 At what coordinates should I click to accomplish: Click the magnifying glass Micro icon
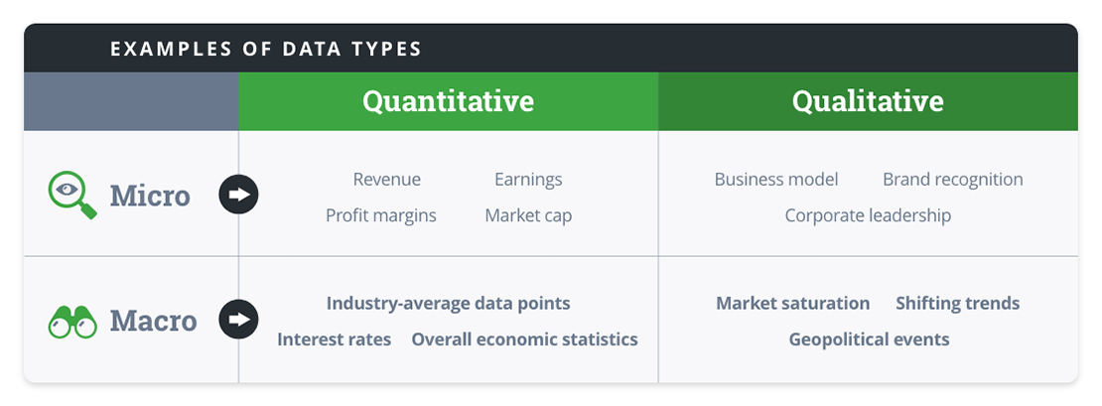72,197
